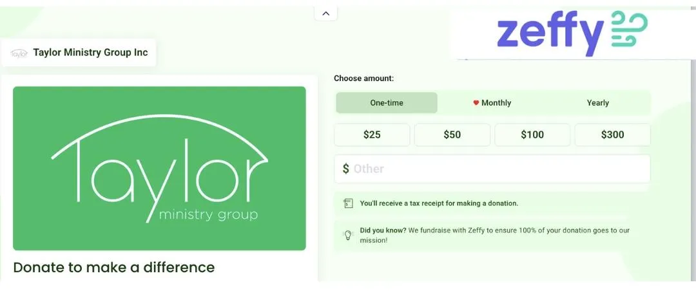Click the Donate to make a difference heading
The width and height of the screenshot is (696, 298).
tap(114, 267)
